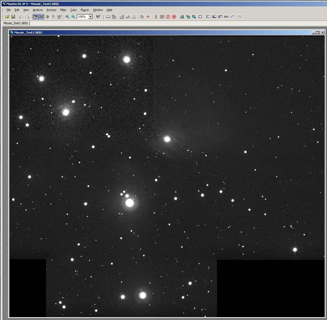This screenshot has height=320, width=327.
Task: Maximize the Mosaic_Test1.SBIG image window
Action: click(318, 33)
